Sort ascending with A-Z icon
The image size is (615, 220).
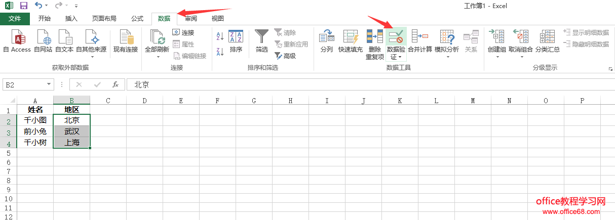pyautogui.click(x=220, y=36)
